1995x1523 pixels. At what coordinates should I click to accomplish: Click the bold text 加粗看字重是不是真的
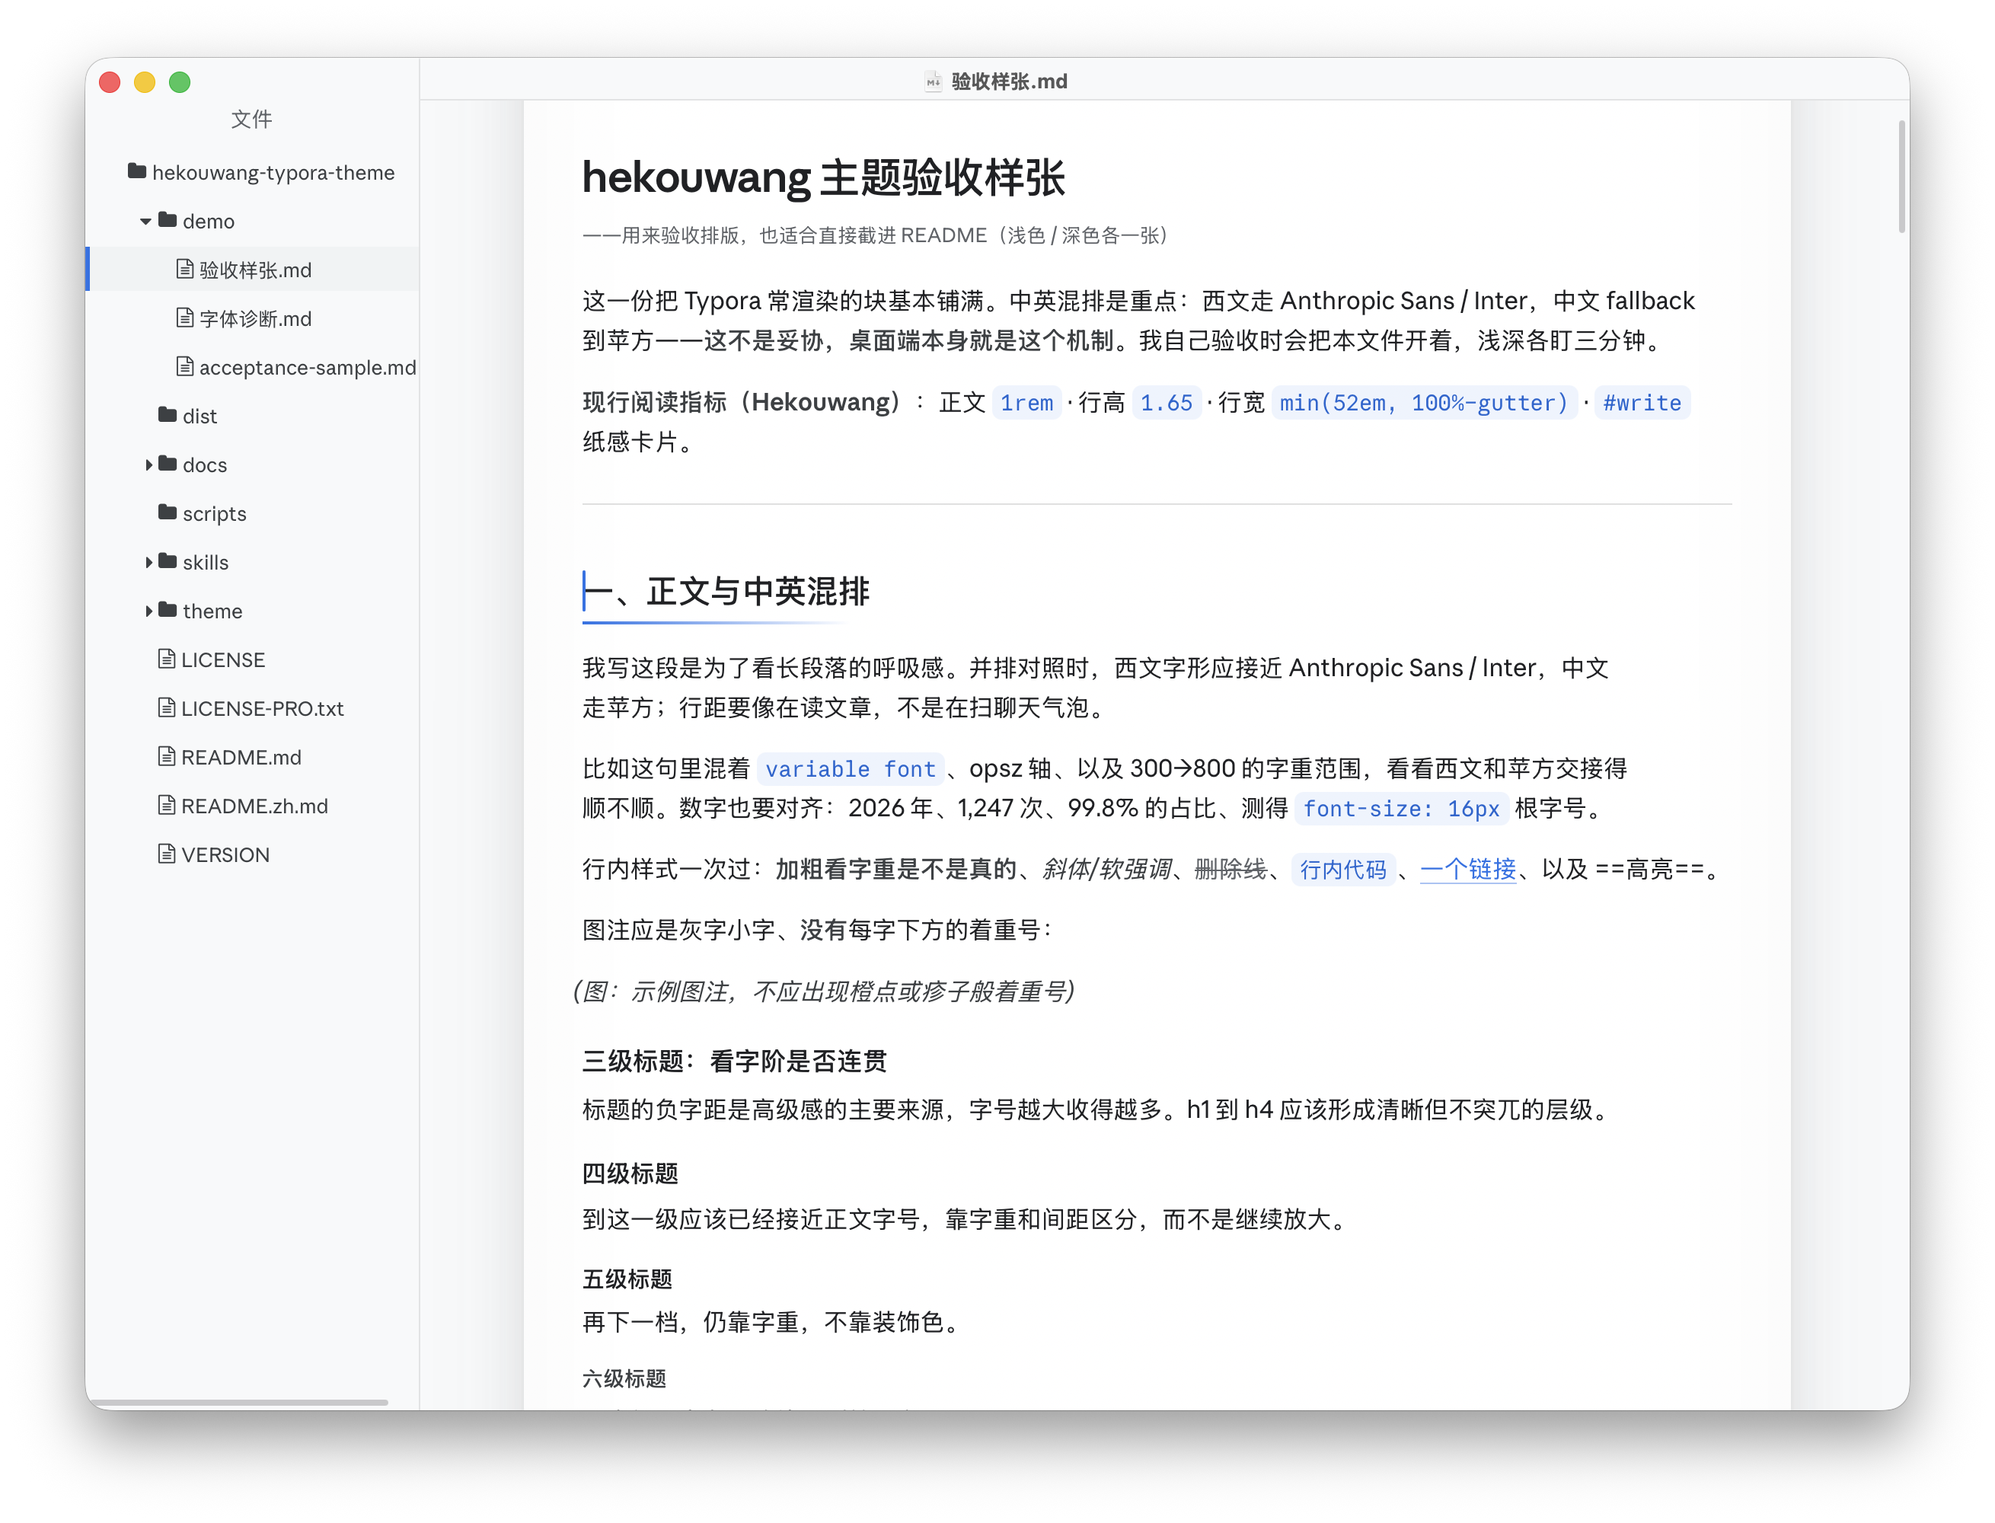tap(895, 870)
